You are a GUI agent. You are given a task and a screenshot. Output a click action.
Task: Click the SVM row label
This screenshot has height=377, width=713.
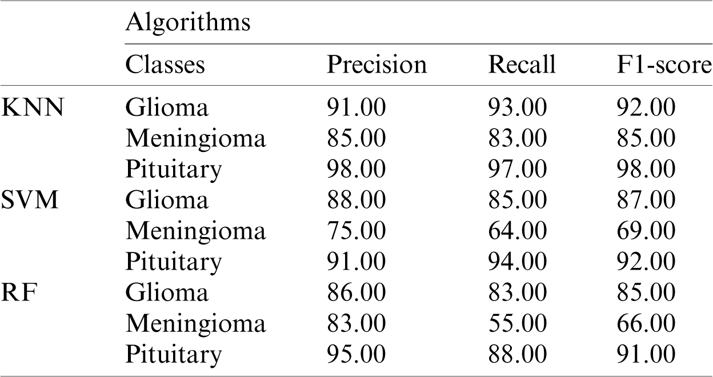pyautogui.click(x=30, y=200)
